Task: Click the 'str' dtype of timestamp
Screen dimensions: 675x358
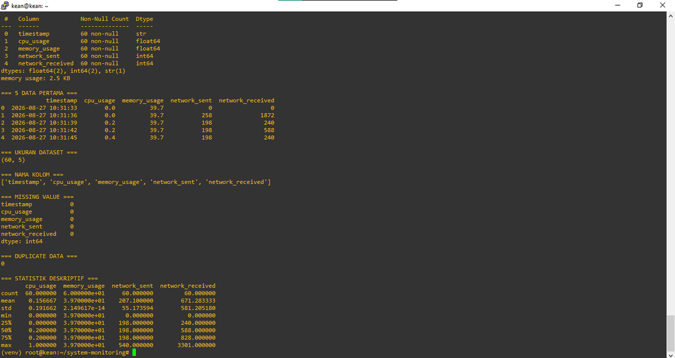Action: pyautogui.click(x=141, y=34)
